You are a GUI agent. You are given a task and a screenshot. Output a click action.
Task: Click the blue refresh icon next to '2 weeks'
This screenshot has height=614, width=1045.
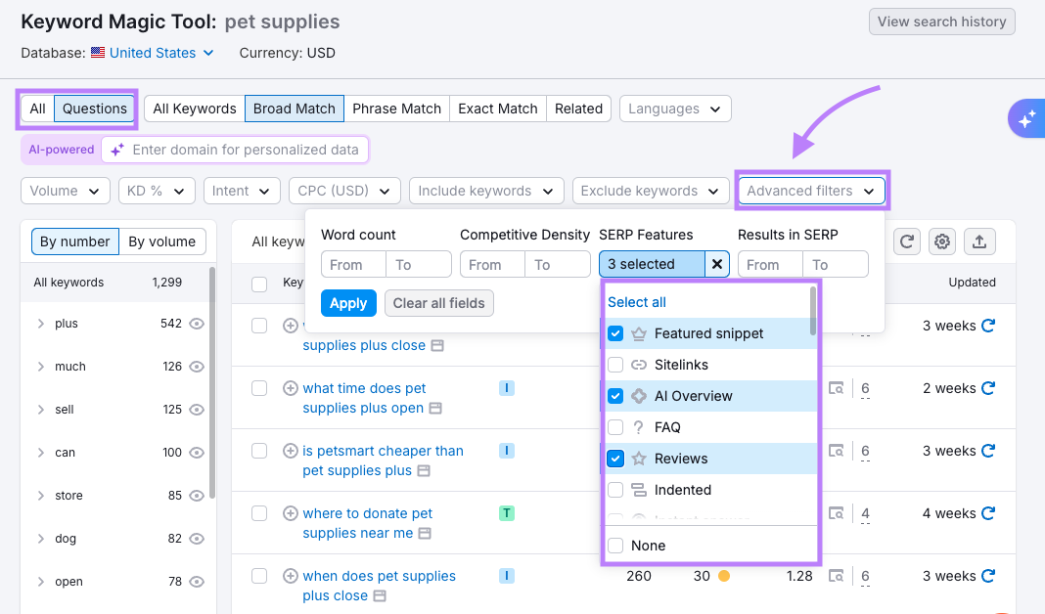(x=987, y=388)
